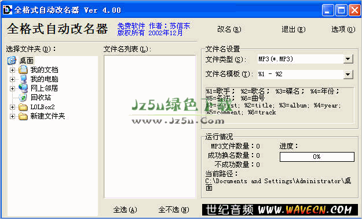The height and width of the screenshot is (219, 362).
Task: Close the 全格式自动改名器 window
Action: (354, 10)
